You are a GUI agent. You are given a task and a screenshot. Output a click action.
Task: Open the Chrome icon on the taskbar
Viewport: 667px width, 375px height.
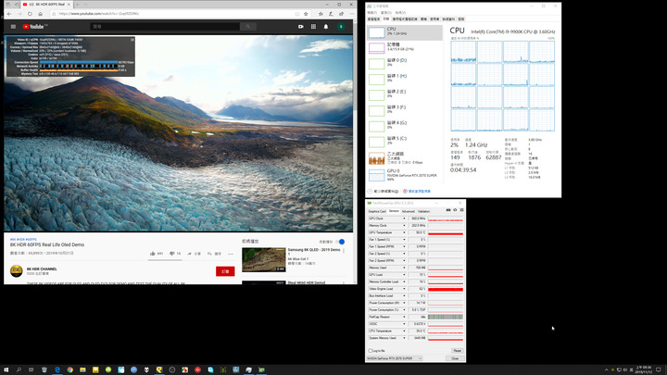69,369
